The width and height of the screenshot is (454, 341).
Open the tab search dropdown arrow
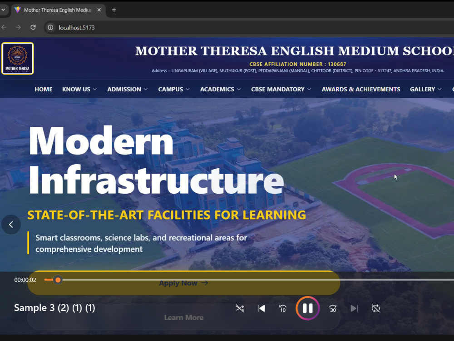pos(3,10)
